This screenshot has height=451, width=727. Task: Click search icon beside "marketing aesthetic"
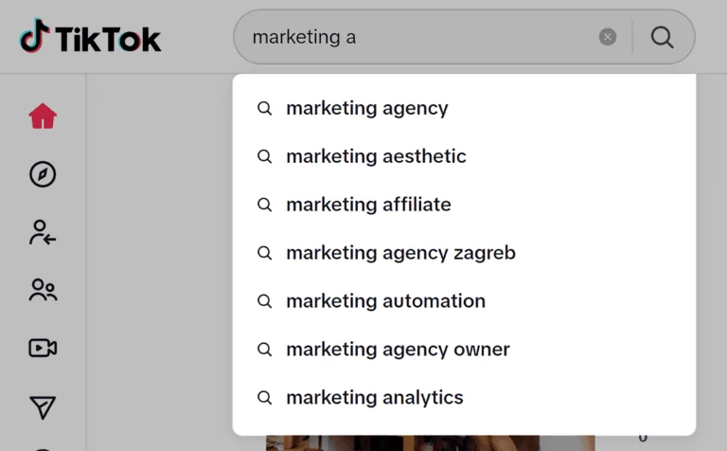pyautogui.click(x=265, y=156)
